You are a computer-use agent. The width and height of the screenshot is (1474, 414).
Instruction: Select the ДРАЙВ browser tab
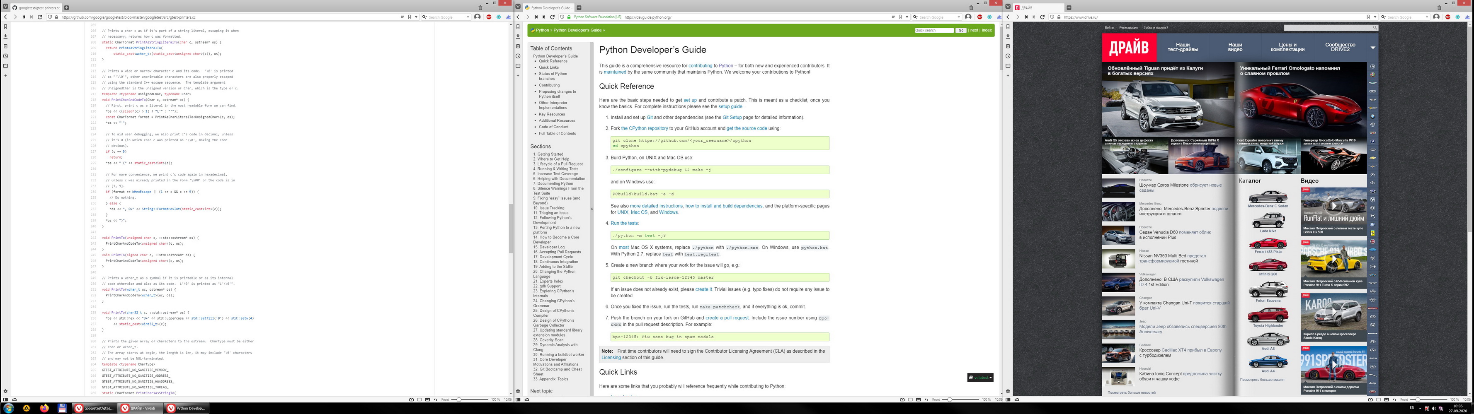[1038, 8]
